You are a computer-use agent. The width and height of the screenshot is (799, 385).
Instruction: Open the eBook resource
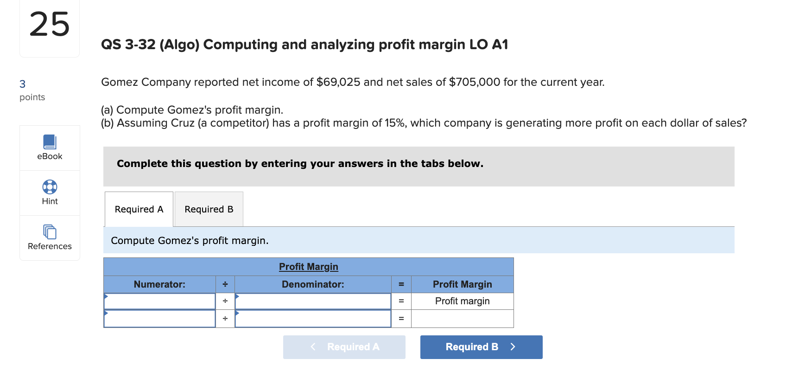(x=49, y=148)
